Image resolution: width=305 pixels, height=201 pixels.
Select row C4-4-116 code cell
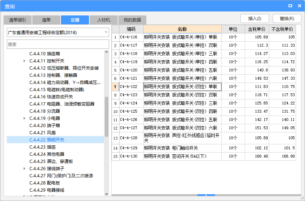(x=131, y=37)
